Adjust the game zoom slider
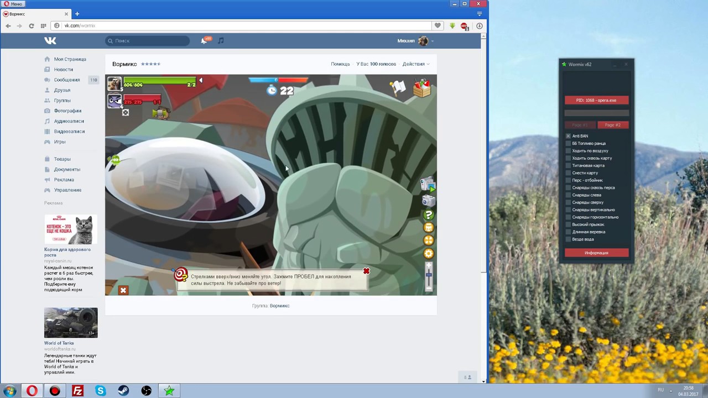708x398 pixels. [x=429, y=276]
